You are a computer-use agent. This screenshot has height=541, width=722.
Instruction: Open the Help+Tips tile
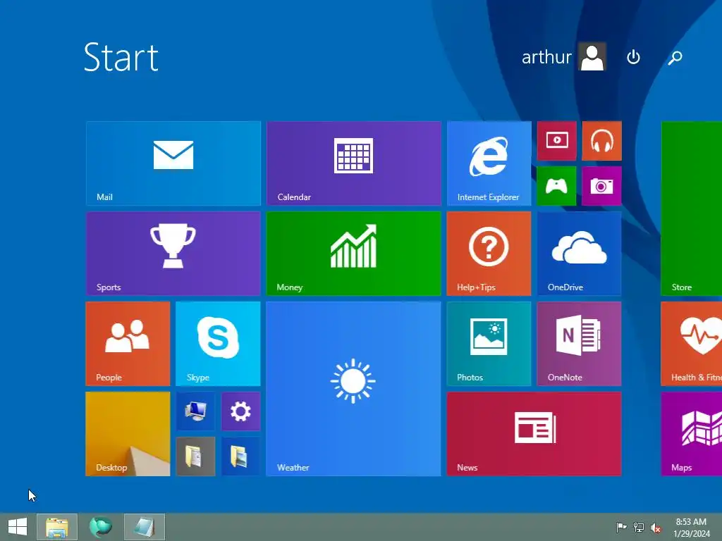pos(489,254)
